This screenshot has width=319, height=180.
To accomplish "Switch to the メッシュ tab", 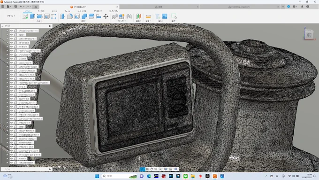I will 54,11.
